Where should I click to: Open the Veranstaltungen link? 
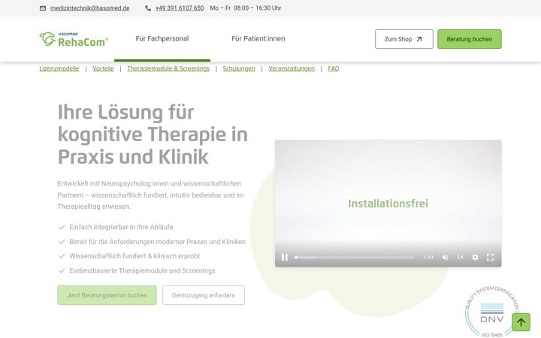[x=292, y=68]
